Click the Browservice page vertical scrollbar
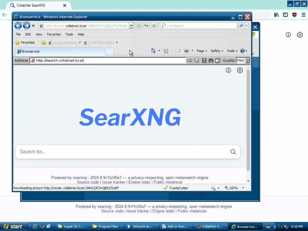This screenshot has height=231, width=308. point(248,120)
